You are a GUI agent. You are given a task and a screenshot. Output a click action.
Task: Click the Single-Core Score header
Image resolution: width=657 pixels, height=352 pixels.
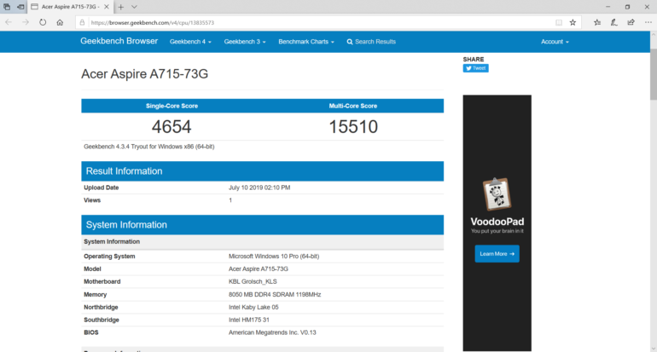point(172,106)
